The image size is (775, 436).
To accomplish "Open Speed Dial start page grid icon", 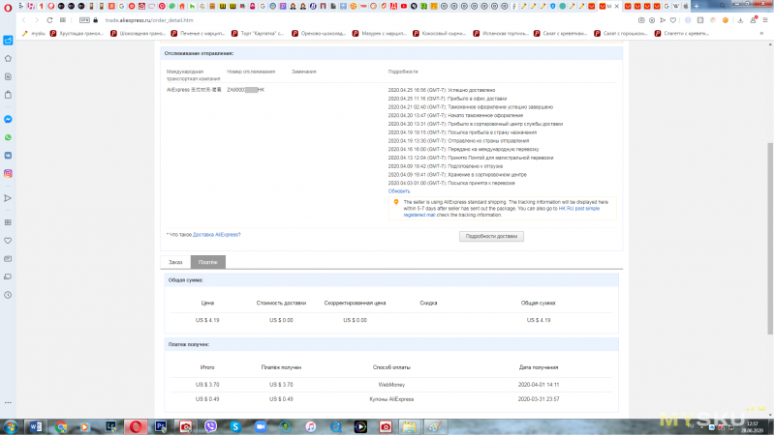I will (64, 20).
